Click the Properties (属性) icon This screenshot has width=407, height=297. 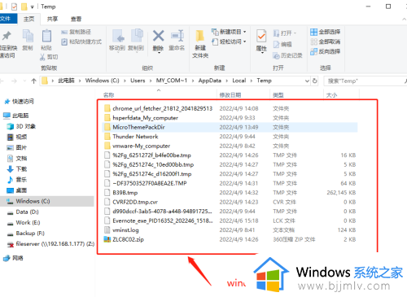(261, 37)
